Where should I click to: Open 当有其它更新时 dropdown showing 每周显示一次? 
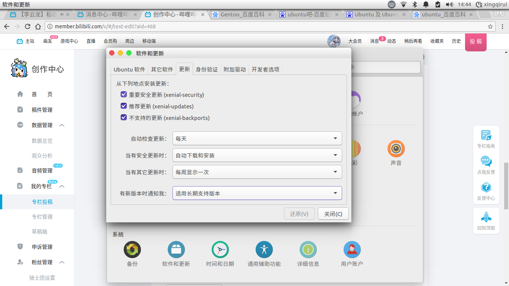[257, 172]
